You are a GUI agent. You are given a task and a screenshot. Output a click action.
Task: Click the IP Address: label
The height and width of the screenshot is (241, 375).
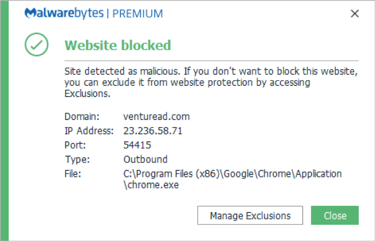[x=89, y=131]
